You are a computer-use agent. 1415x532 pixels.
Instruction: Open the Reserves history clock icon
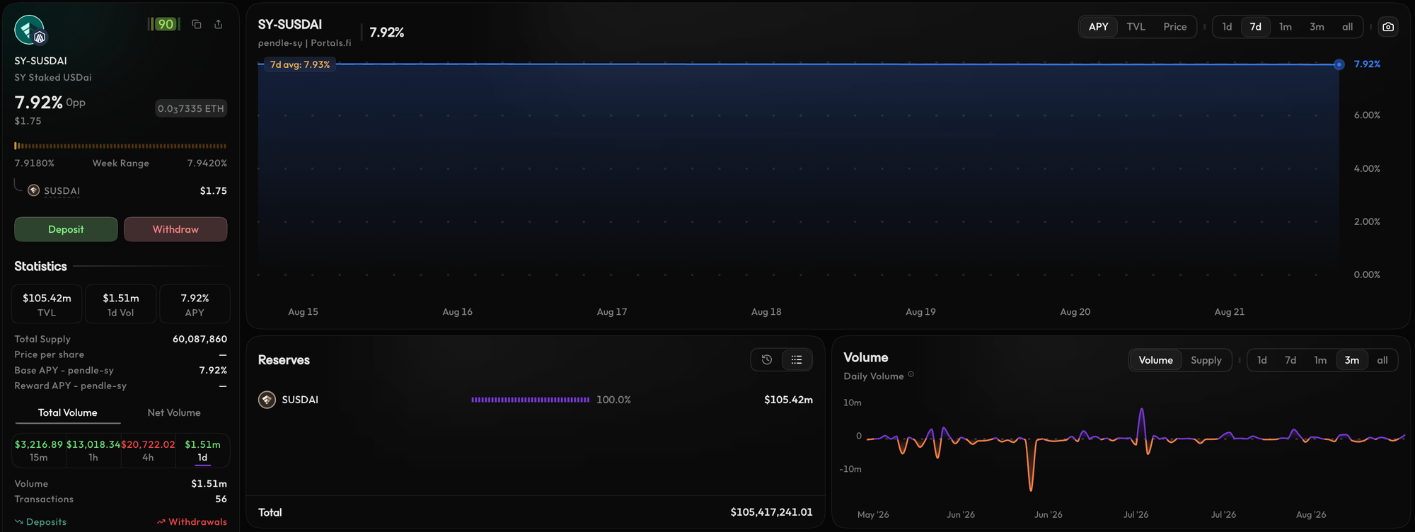click(x=767, y=359)
